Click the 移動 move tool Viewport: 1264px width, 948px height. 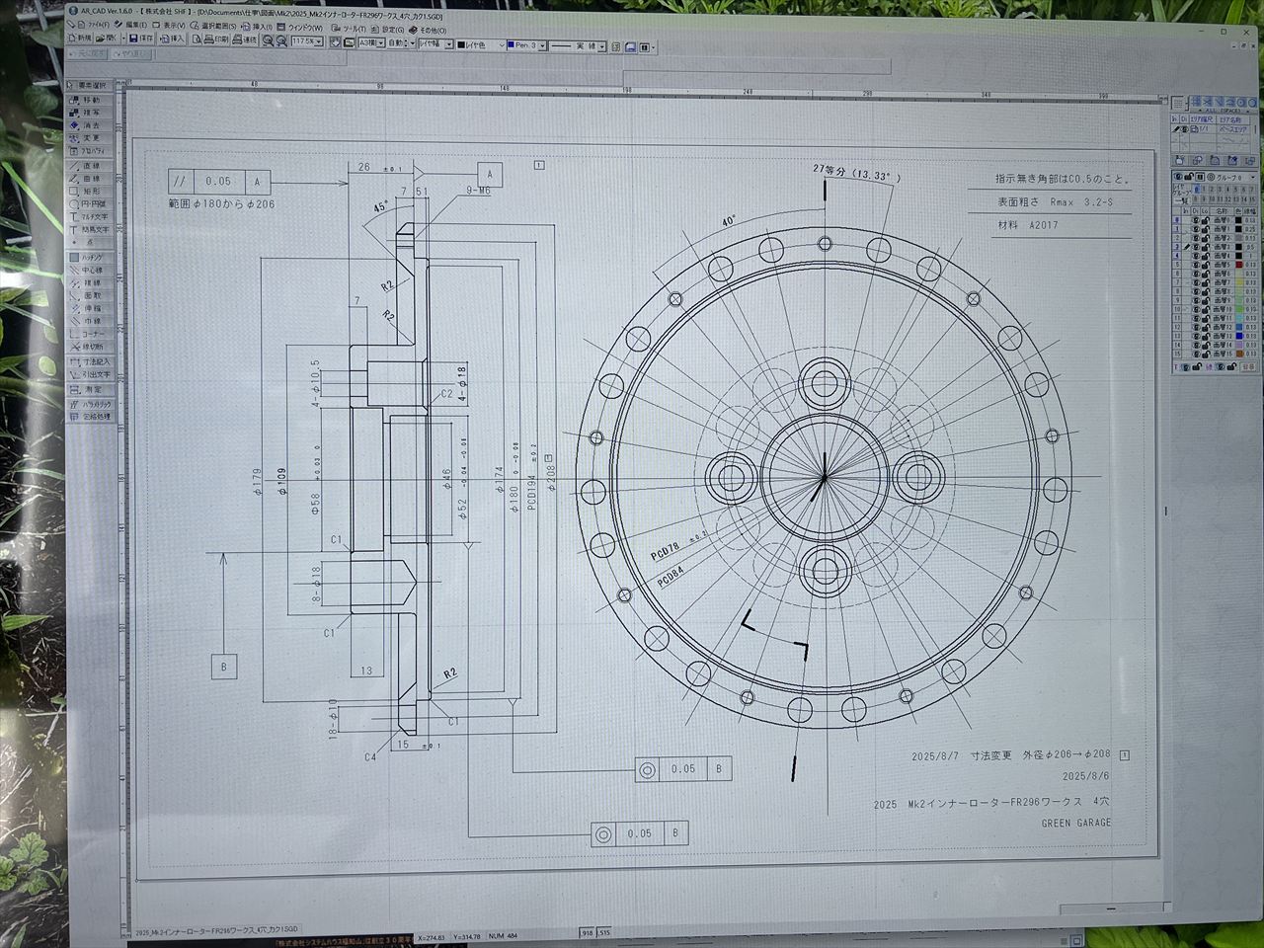90,100
